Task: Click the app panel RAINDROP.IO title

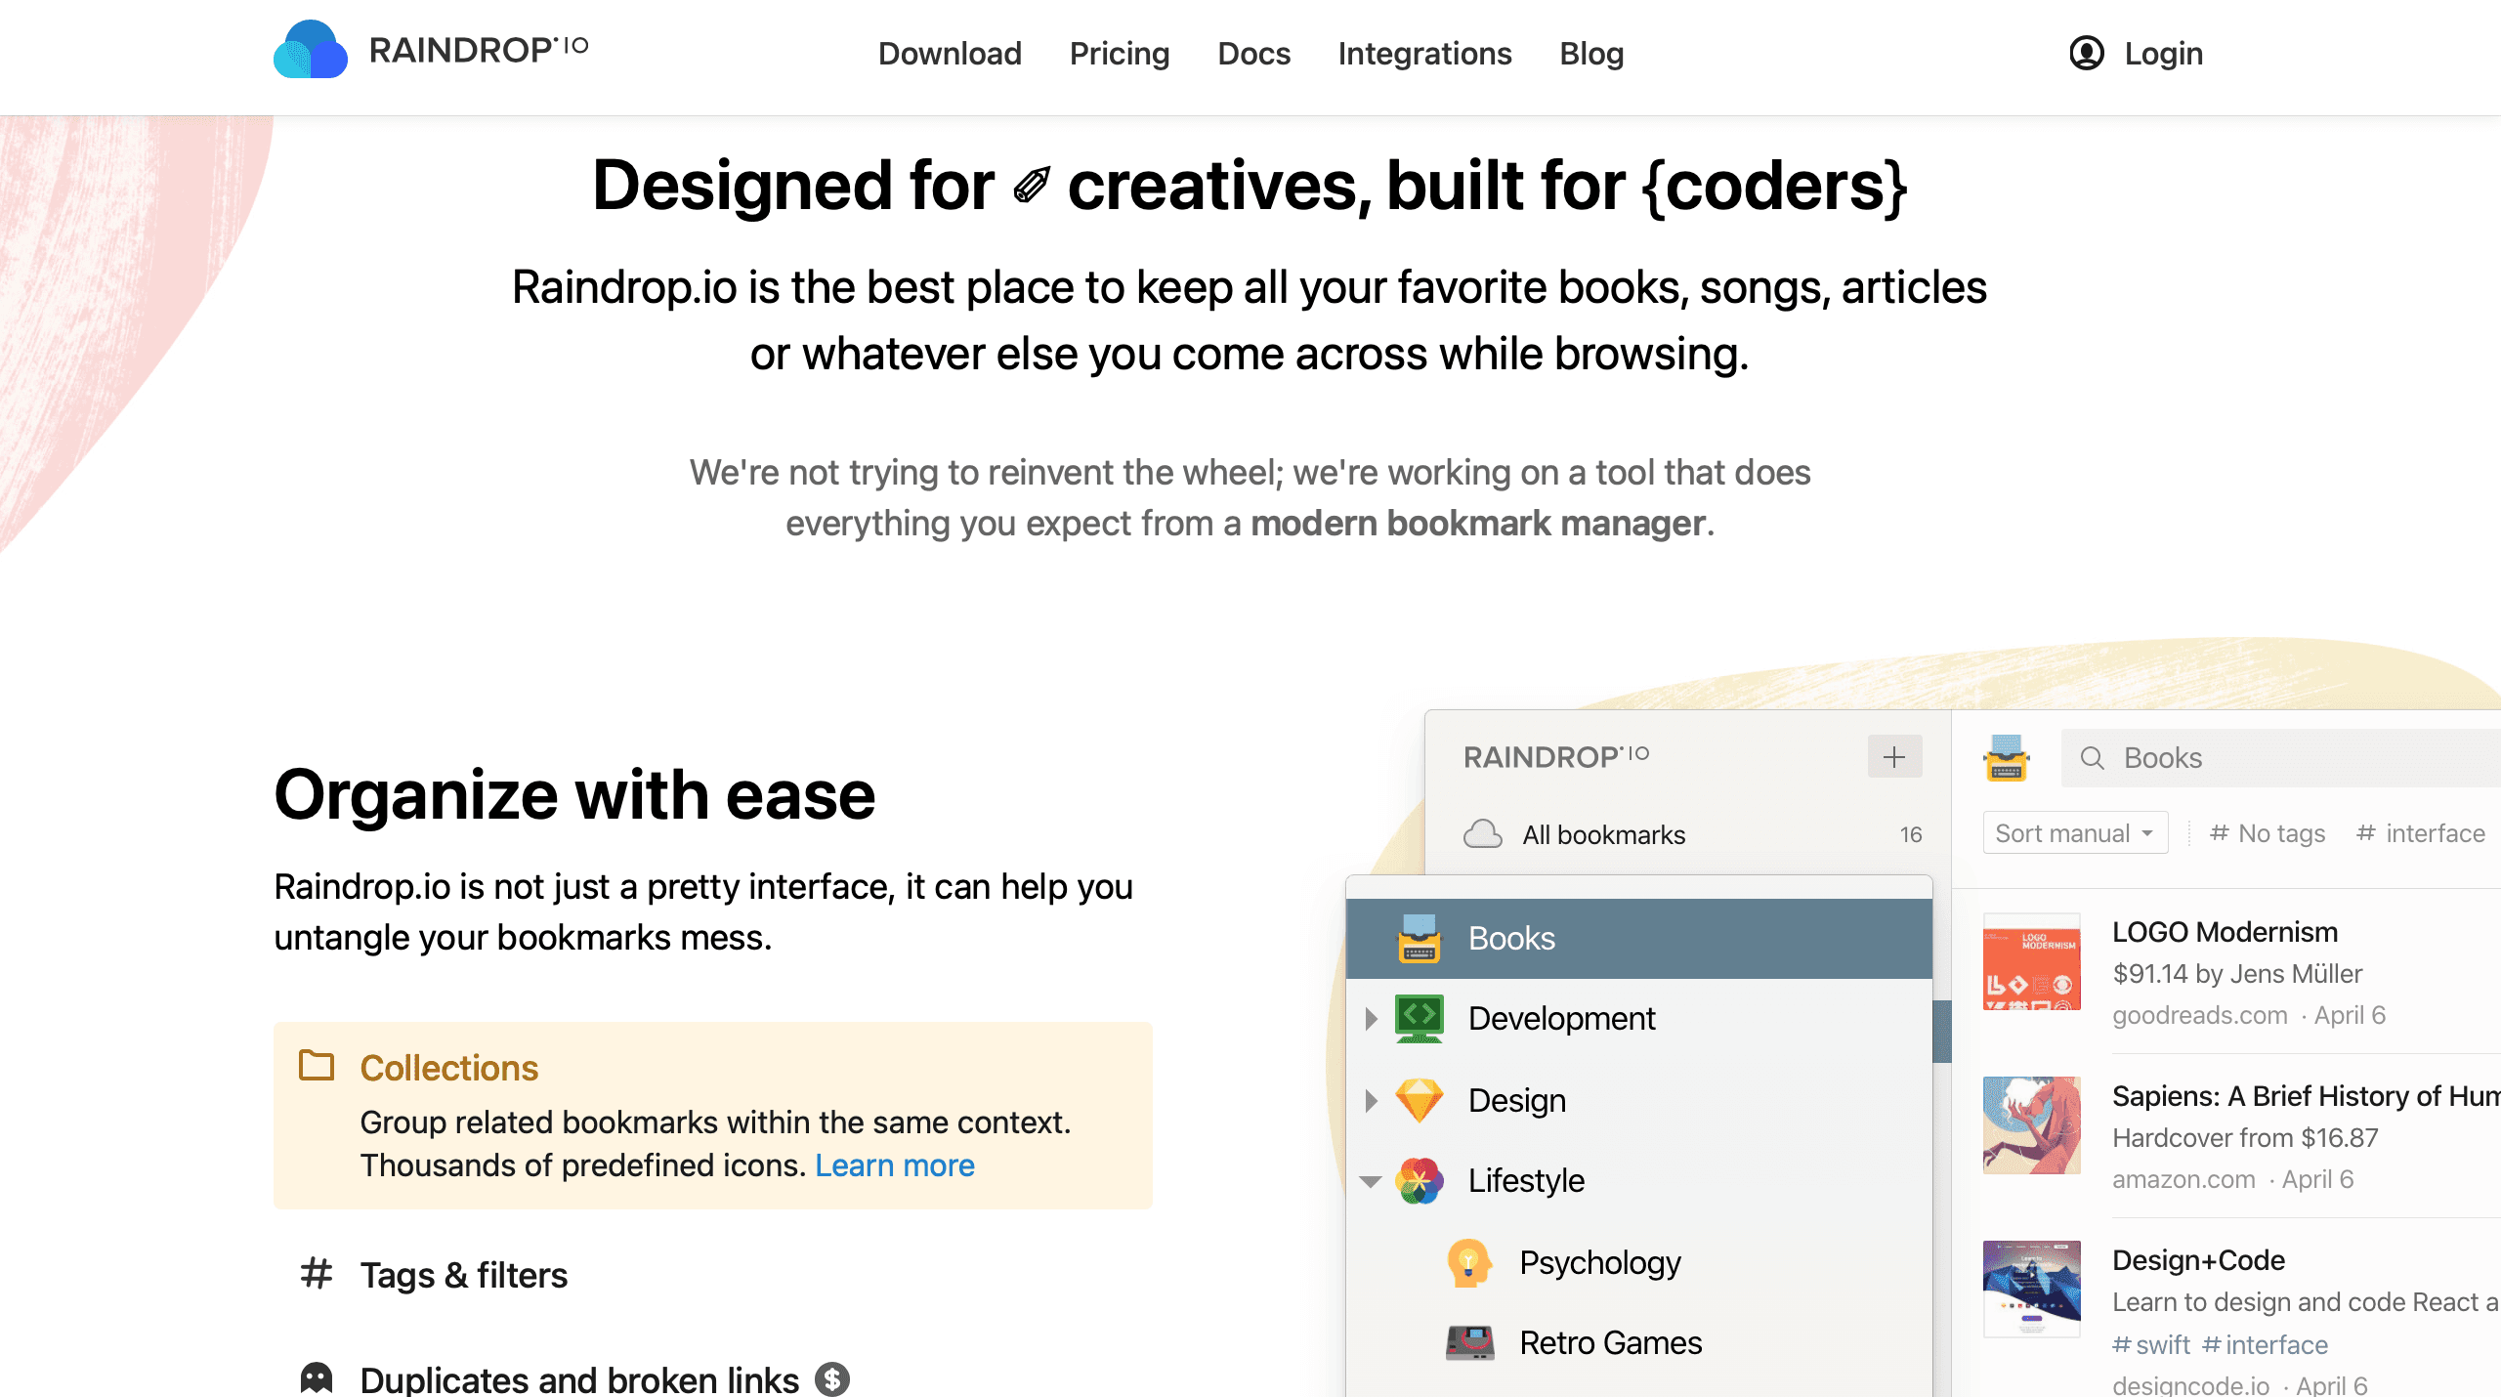Action: click(1556, 757)
